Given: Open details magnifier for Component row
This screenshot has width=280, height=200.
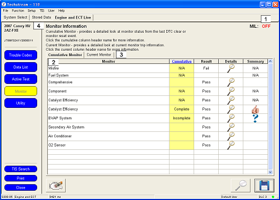Looking at the screenshot, I should coord(231,91).
